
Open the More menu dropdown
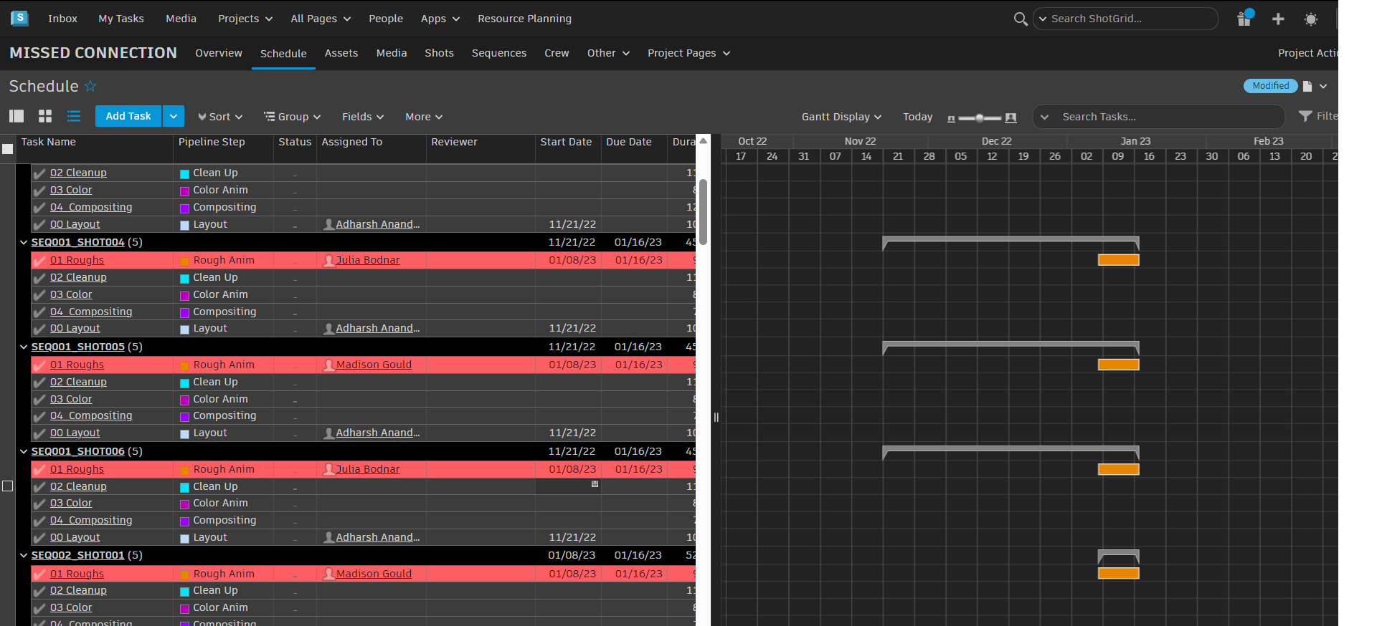[424, 117]
